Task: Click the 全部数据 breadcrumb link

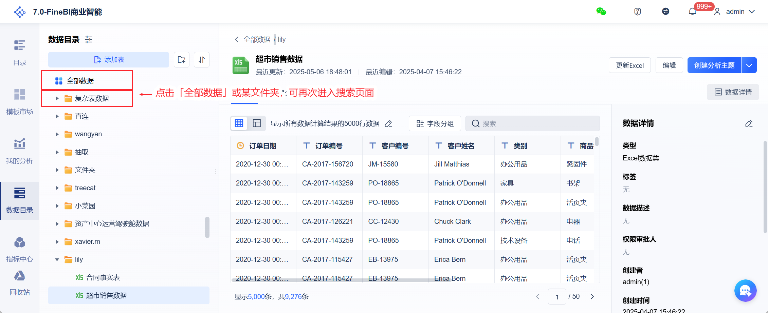Action: [x=257, y=39]
